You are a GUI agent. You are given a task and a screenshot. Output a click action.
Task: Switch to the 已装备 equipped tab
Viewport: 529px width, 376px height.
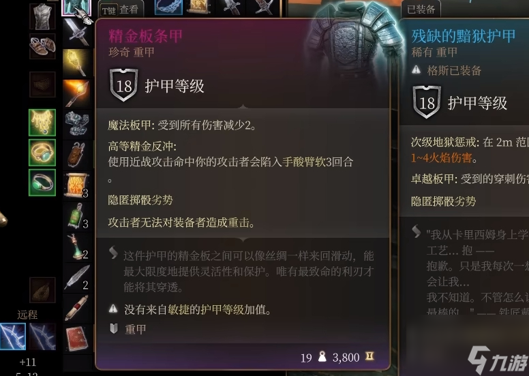click(421, 10)
